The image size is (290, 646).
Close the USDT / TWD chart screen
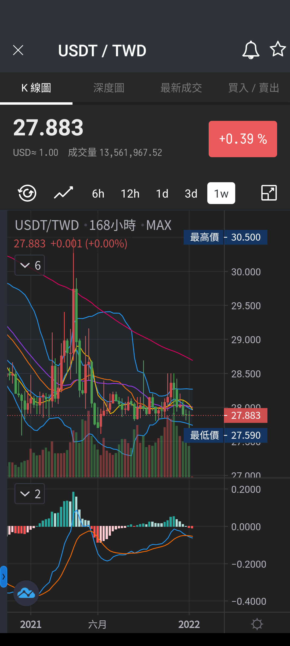pyautogui.click(x=18, y=50)
